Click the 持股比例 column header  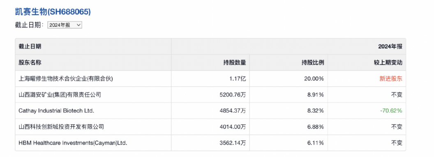tap(312, 62)
